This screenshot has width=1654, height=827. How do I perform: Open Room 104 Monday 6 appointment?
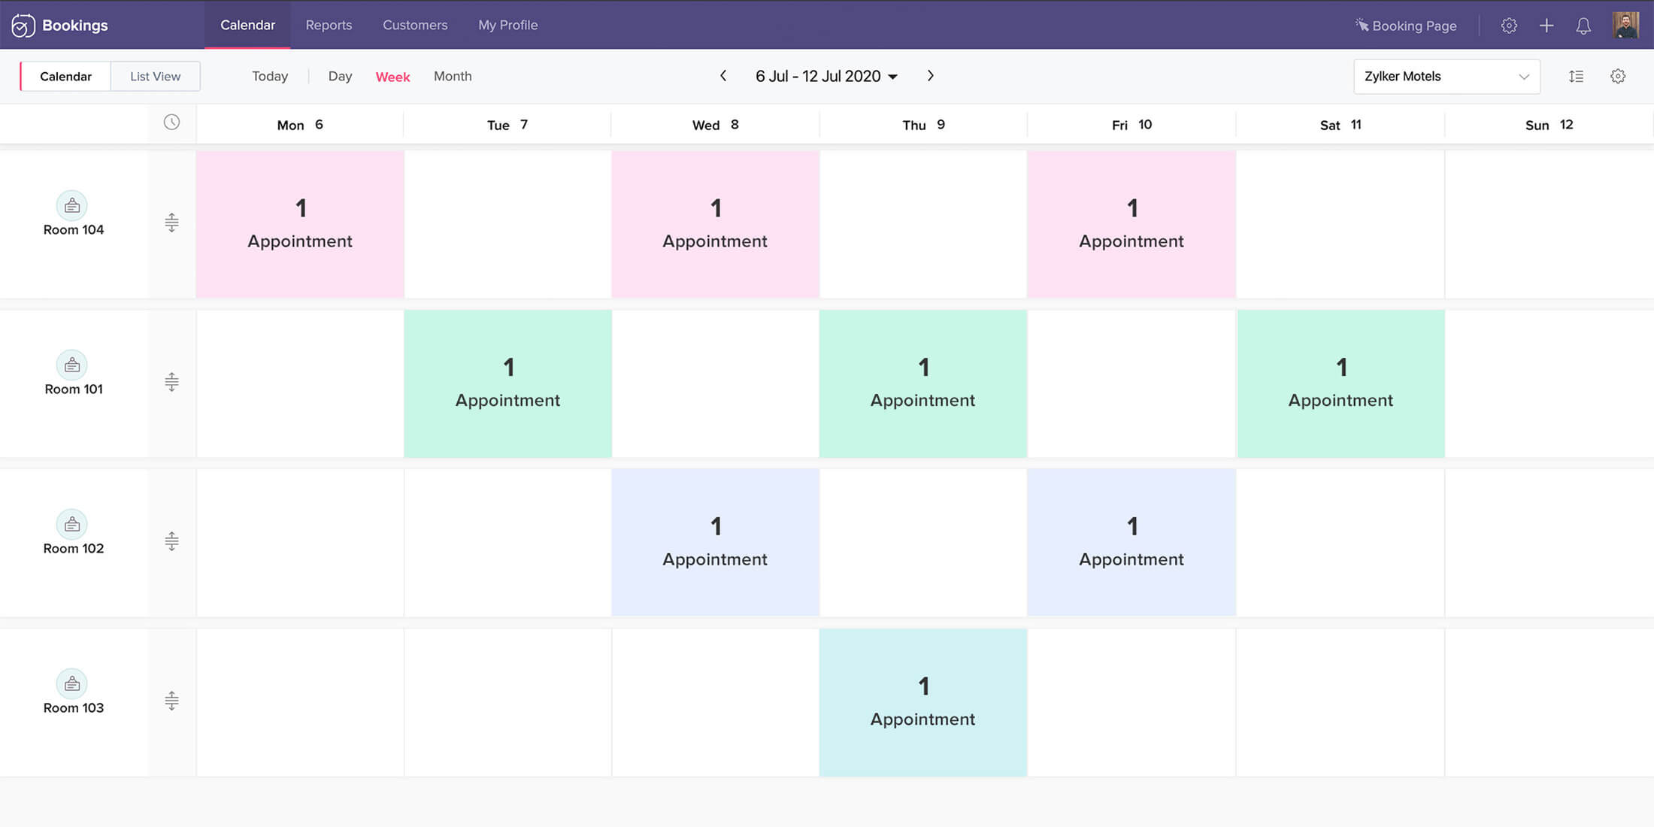click(x=300, y=224)
